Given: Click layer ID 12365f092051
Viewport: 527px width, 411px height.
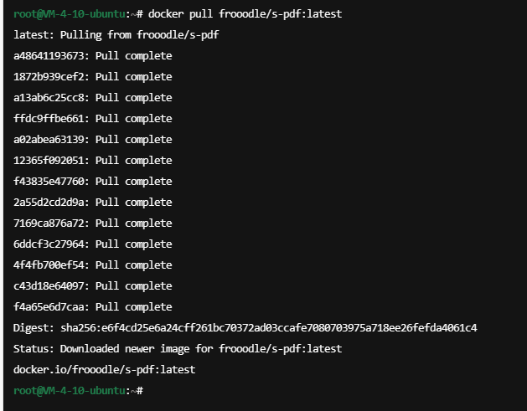Looking at the screenshot, I should [x=49, y=160].
